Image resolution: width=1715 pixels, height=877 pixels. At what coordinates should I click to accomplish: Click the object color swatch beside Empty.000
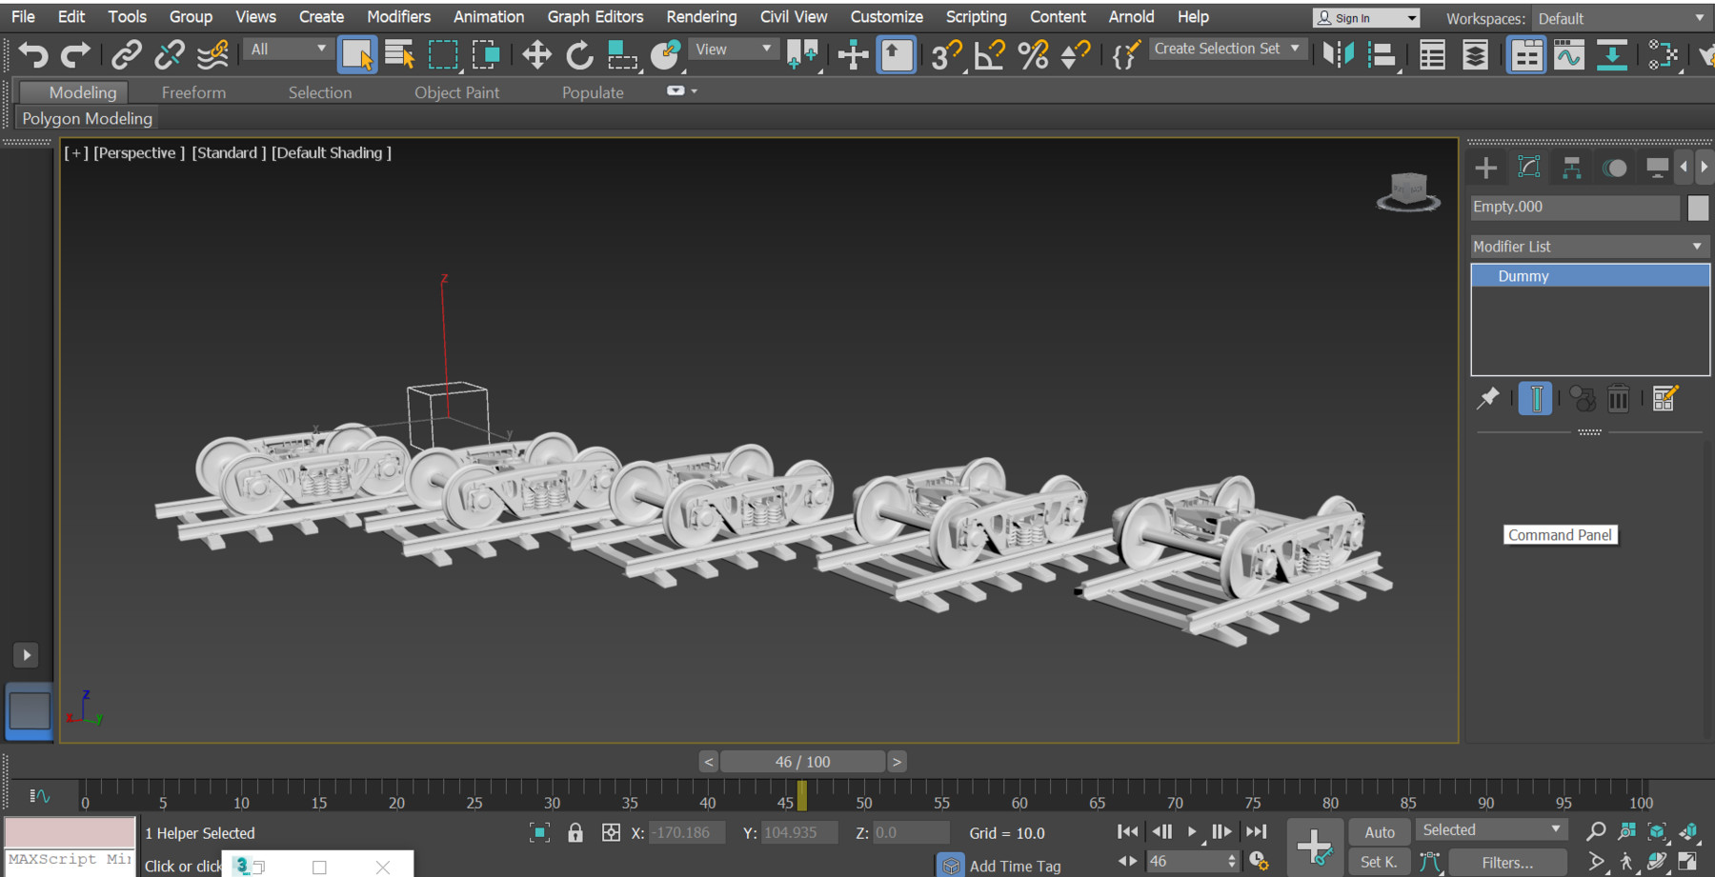[1698, 207]
